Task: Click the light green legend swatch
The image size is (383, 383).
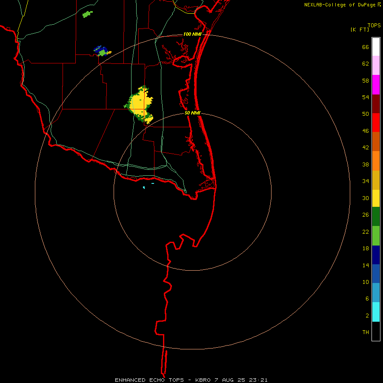Action: pos(376,236)
